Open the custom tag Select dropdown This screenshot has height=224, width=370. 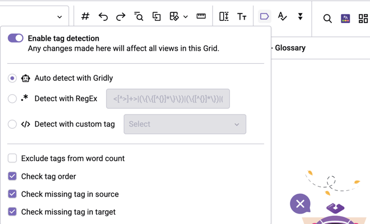coord(184,124)
